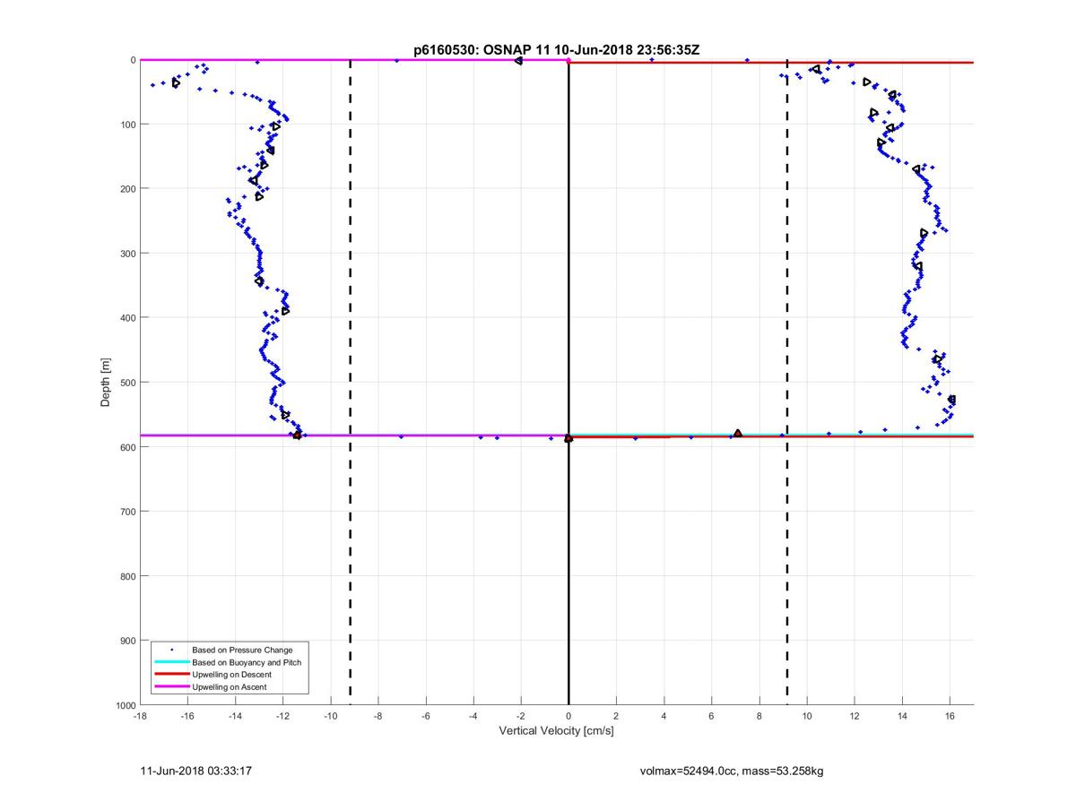Image resolution: width=1076 pixels, height=793 pixels.
Task: Click depth axis tick label 800
Action: pyautogui.click(x=126, y=576)
